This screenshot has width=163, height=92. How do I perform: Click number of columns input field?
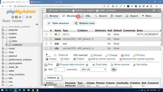(60, 70)
